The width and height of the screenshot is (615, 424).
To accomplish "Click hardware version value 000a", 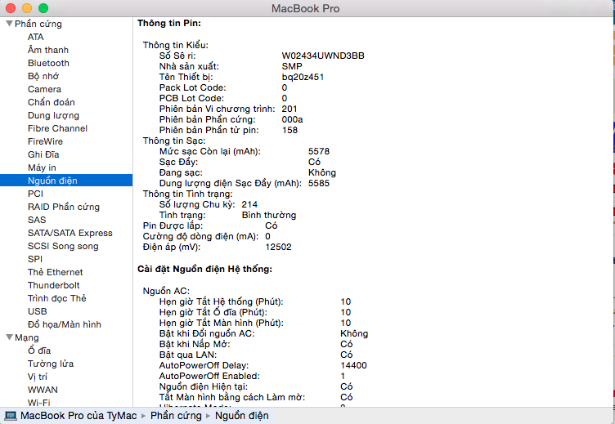I will point(292,119).
